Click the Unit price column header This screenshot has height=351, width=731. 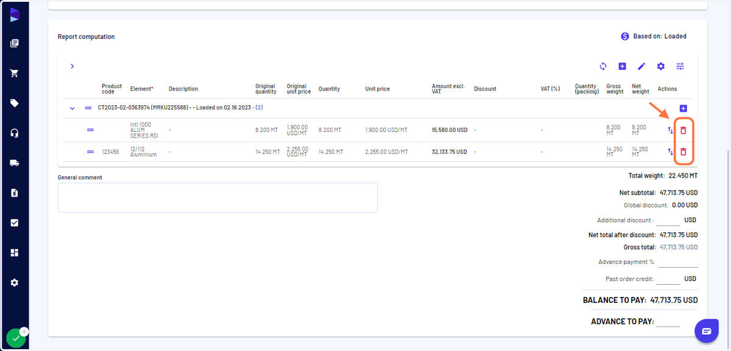(x=378, y=89)
